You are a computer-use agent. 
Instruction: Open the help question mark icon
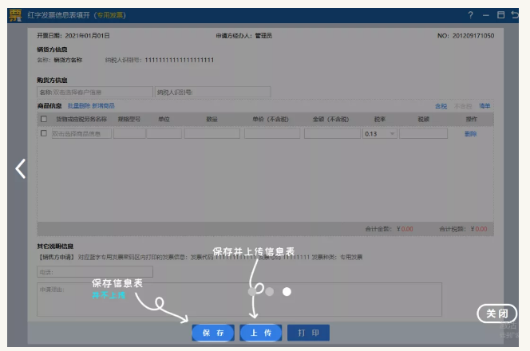(x=470, y=15)
